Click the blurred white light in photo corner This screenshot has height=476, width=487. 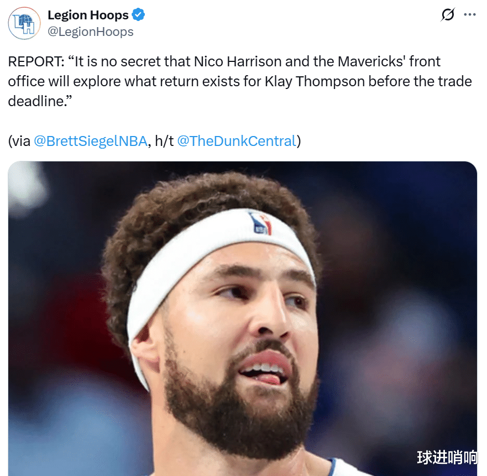coord(27,186)
